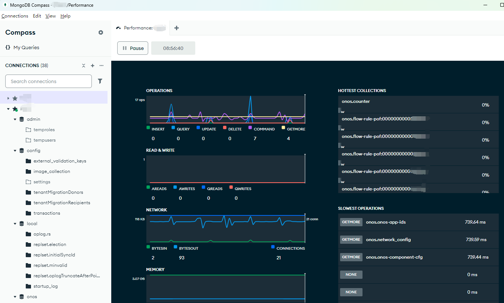
Task: Click the QUERY legend label
Action: 183,129
